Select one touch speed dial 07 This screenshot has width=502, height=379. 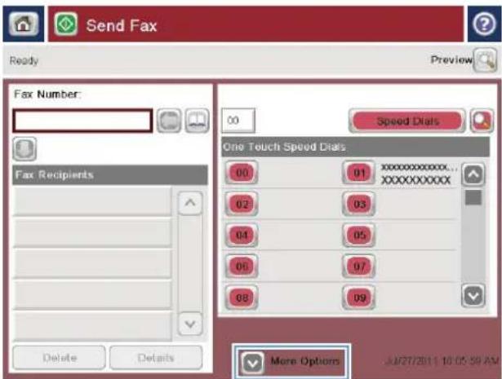(x=358, y=266)
